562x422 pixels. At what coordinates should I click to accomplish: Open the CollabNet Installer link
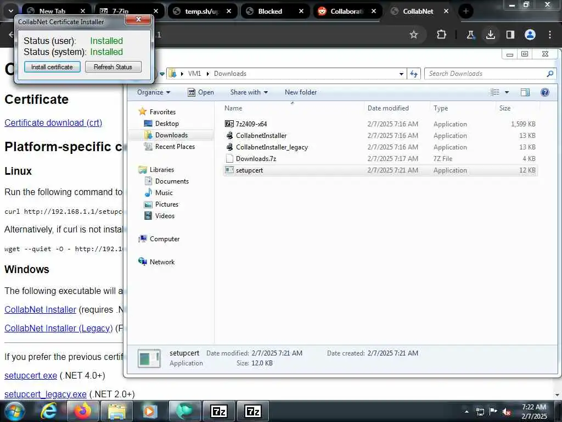40,310
